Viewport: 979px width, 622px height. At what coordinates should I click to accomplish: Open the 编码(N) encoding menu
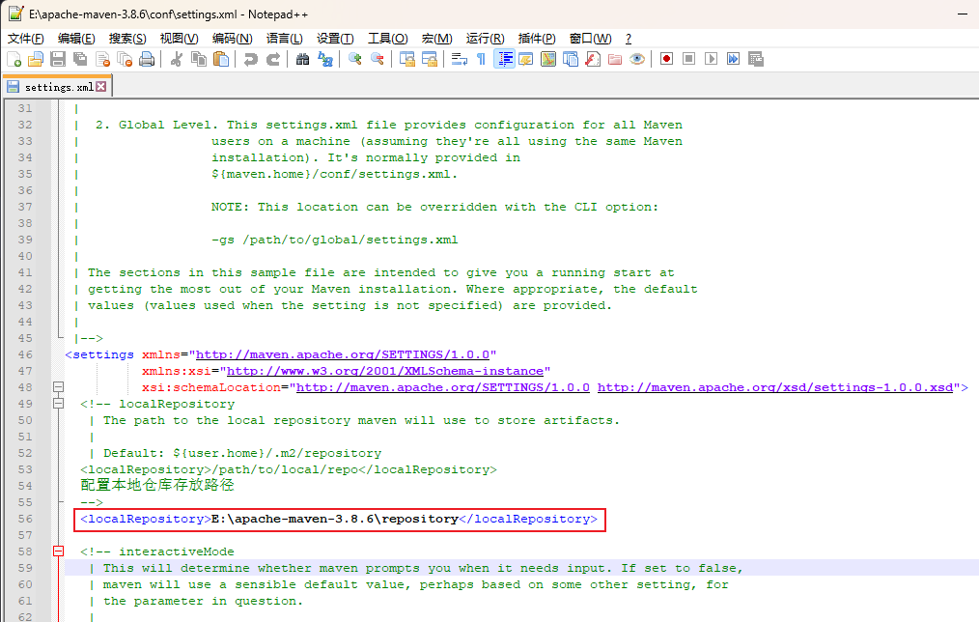click(x=232, y=38)
